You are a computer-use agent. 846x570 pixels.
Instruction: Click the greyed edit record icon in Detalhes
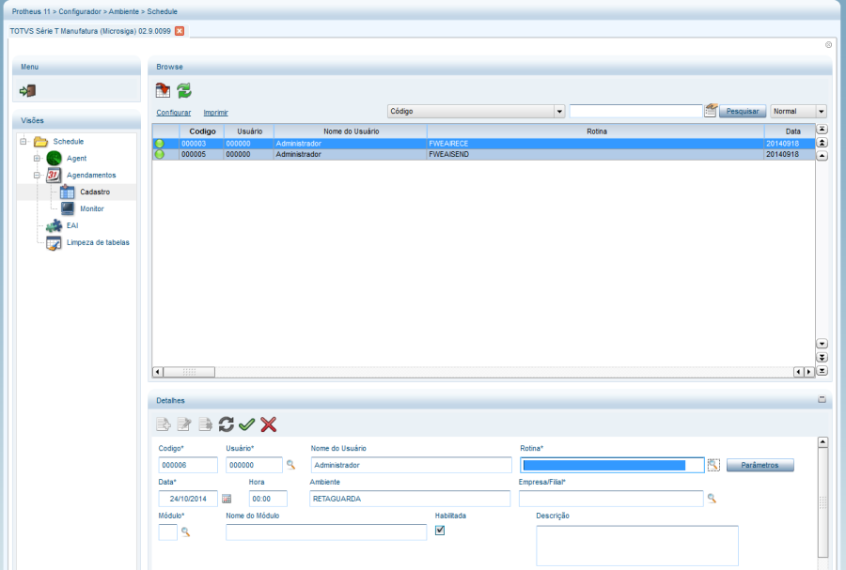click(x=184, y=424)
